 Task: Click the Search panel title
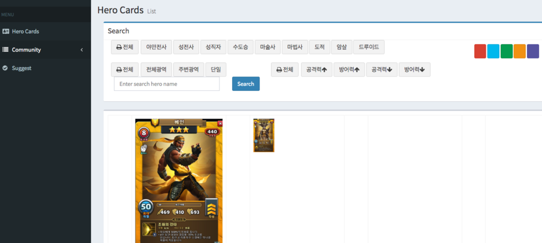[118, 31]
